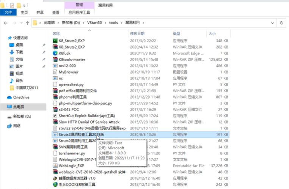Click the 老兵COOKER欺骗工具 icon

click(x=55, y=184)
